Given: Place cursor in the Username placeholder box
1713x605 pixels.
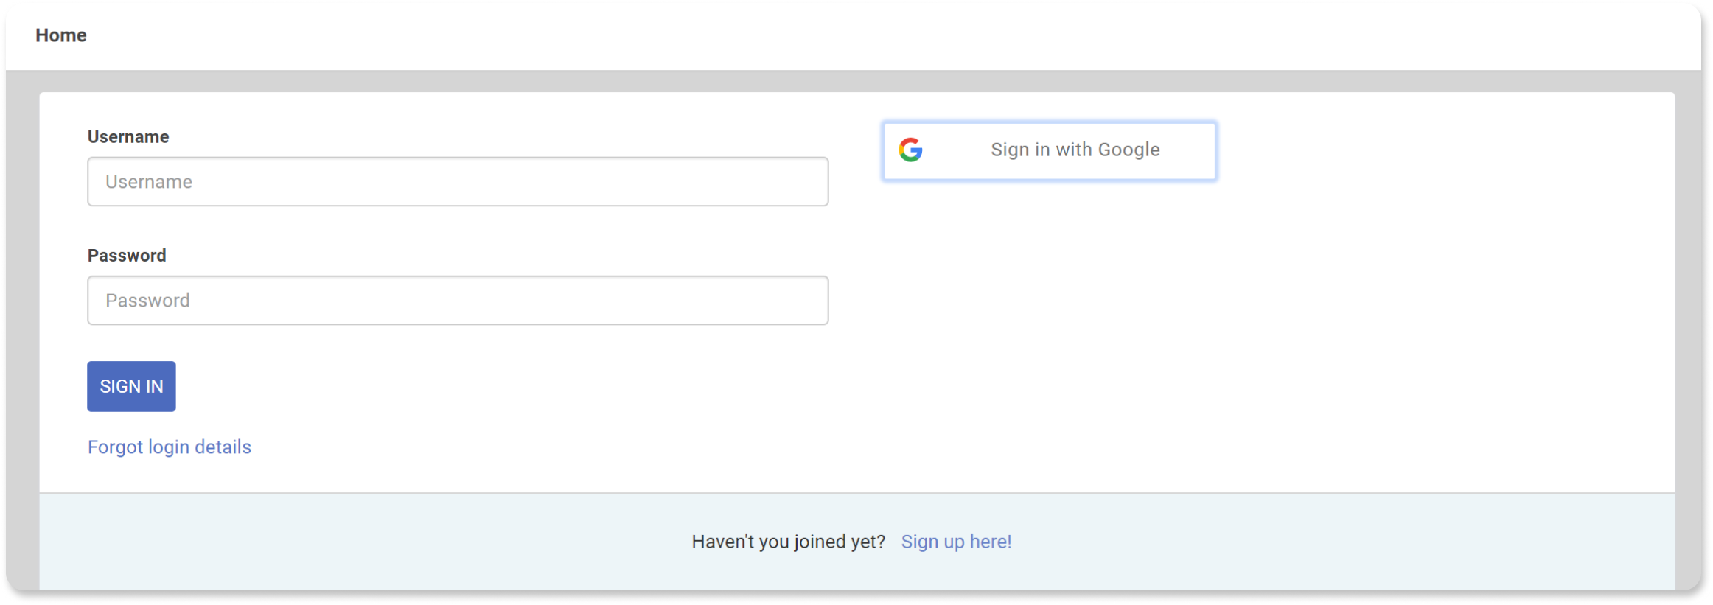Looking at the screenshot, I should pos(457,181).
